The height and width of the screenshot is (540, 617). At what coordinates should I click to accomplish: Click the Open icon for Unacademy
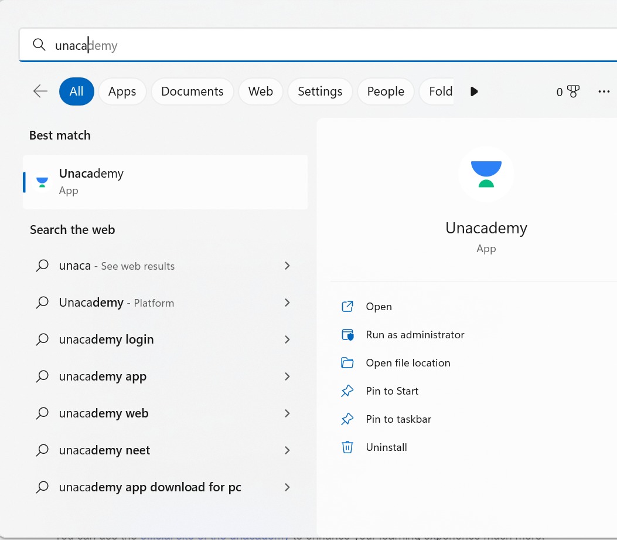347,306
